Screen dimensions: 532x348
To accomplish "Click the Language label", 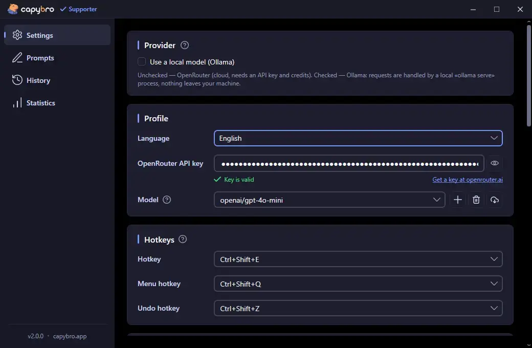I will coord(153,138).
